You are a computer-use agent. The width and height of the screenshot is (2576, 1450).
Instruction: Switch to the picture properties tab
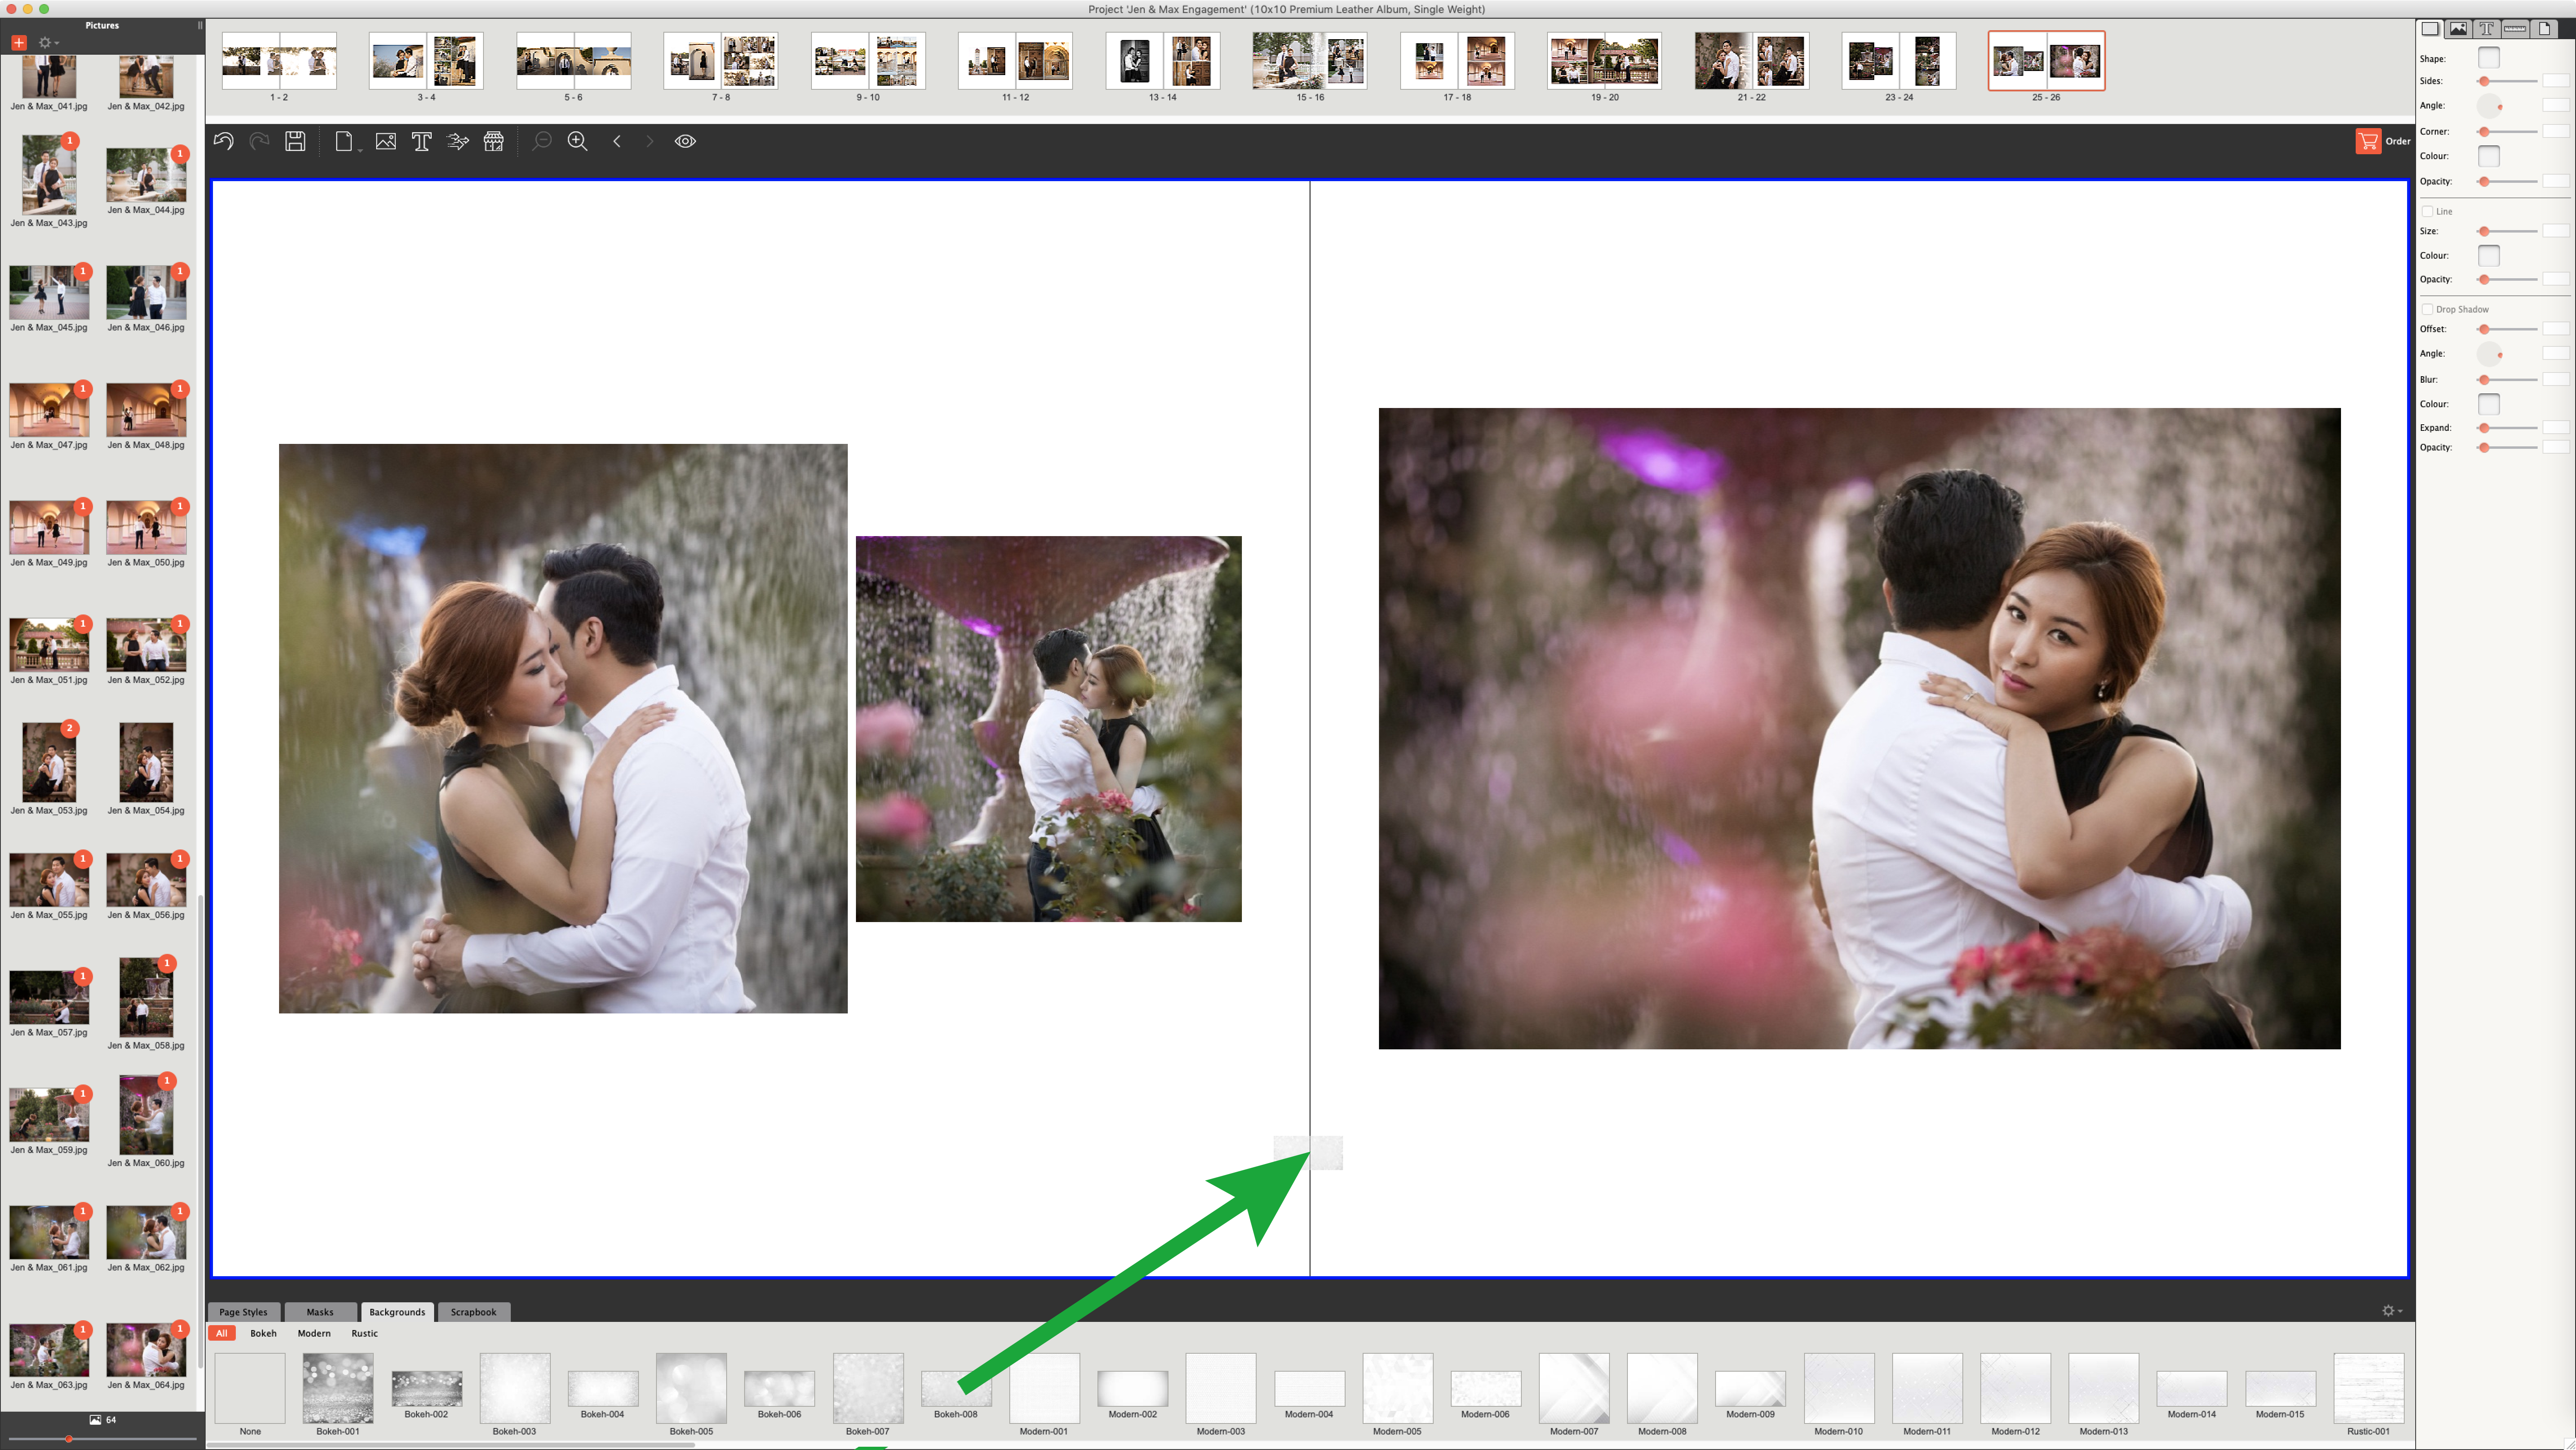coord(2459,29)
